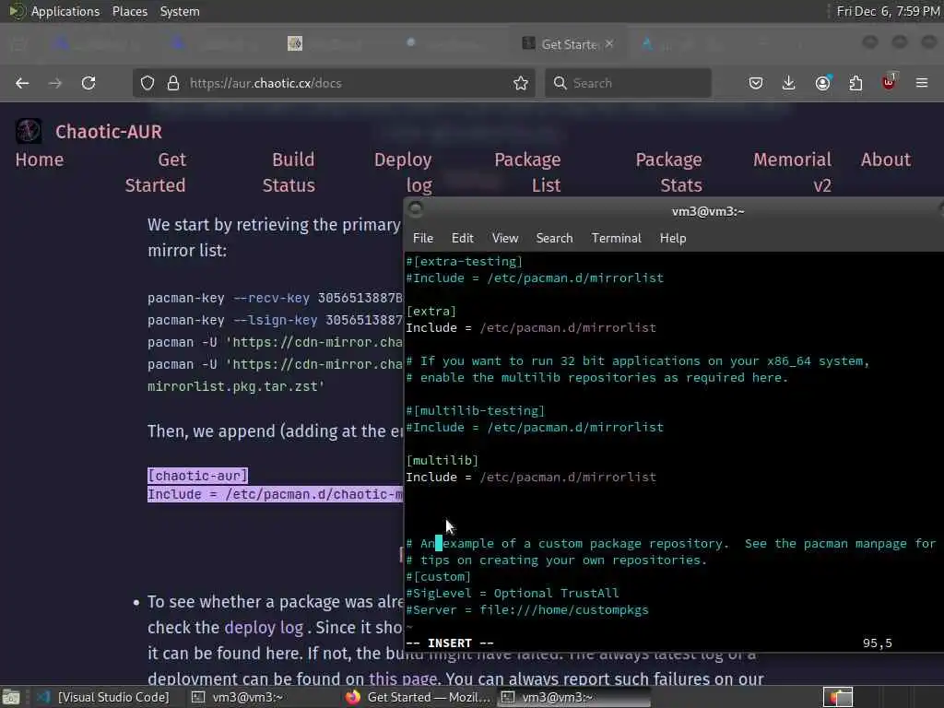This screenshot has width=944, height=708.
Task: Open Memorial v2 navigation link
Action: tap(792, 172)
